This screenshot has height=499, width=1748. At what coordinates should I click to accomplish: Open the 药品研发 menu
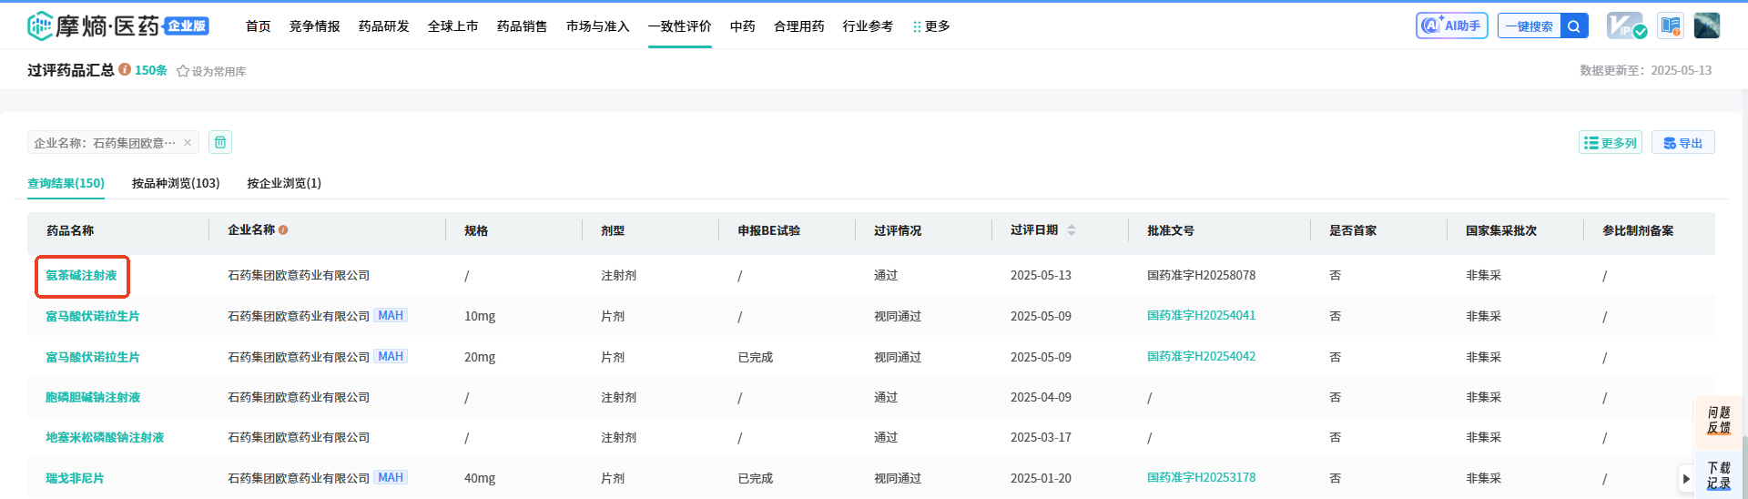(x=384, y=26)
